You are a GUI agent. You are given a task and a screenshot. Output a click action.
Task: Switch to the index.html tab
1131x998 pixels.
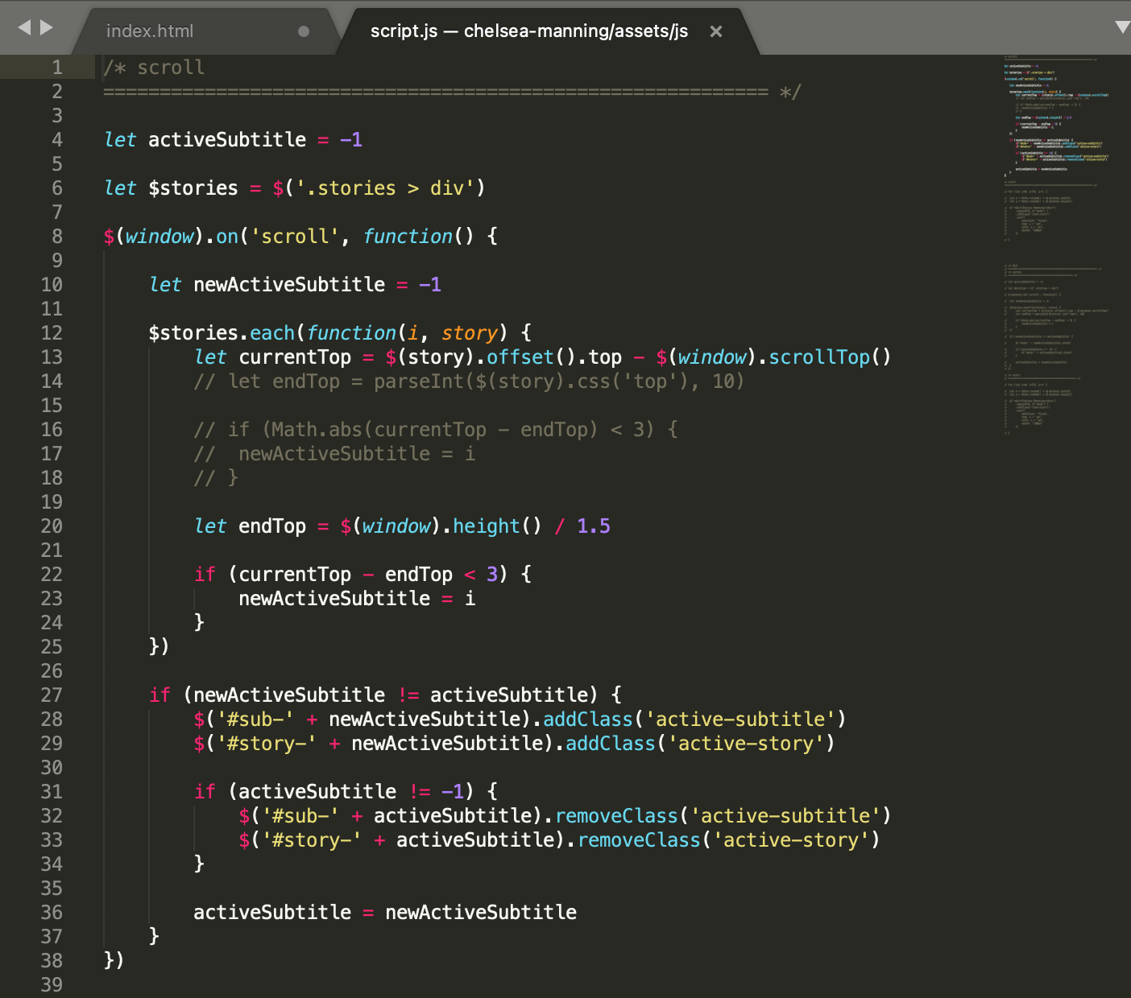coord(150,31)
